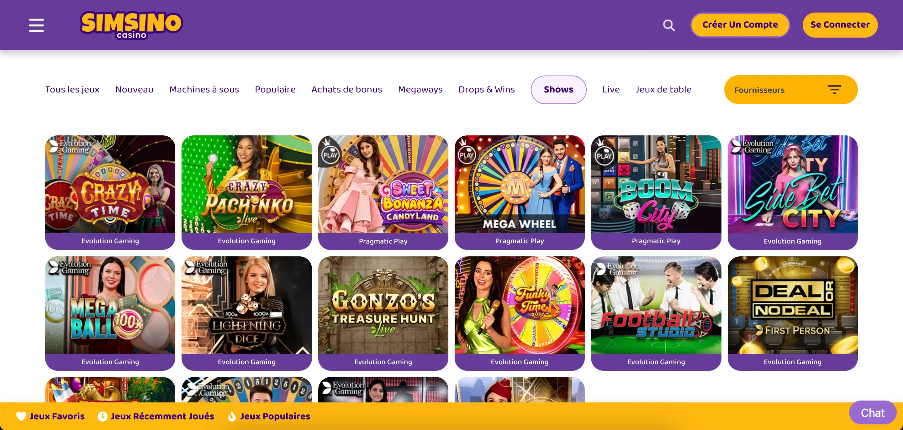Open the hamburger menu

pos(36,25)
